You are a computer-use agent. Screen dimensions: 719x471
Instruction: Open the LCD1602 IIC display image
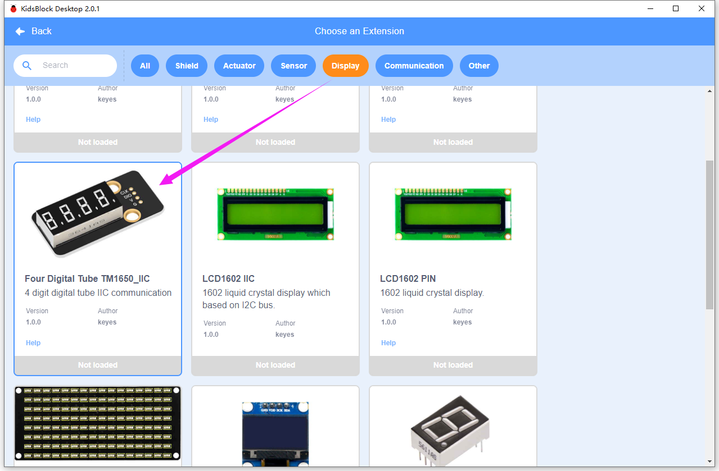pyautogui.click(x=275, y=214)
